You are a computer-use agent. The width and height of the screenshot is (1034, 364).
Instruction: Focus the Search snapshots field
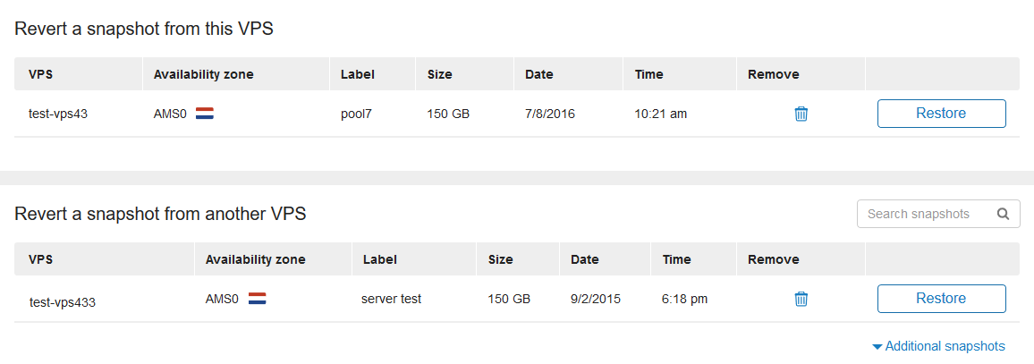coord(937,215)
